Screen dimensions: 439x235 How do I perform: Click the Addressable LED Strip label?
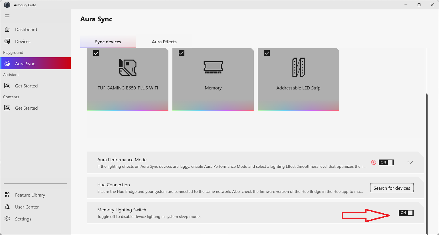tap(298, 88)
